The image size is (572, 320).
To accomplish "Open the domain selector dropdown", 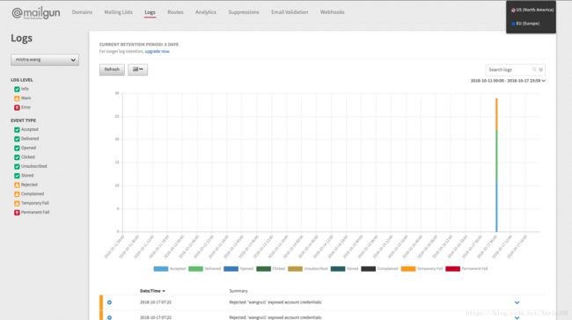I will pos(45,60).
